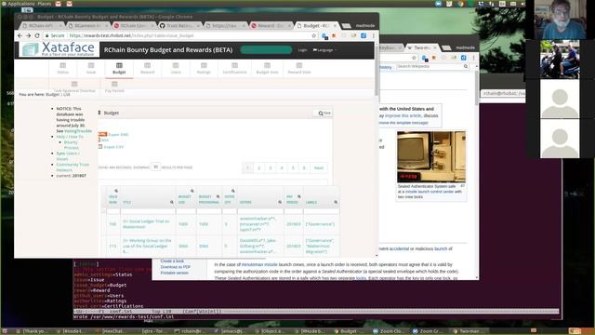
Task: Click the browser back arrow in front Chrome
Action: 20,35
